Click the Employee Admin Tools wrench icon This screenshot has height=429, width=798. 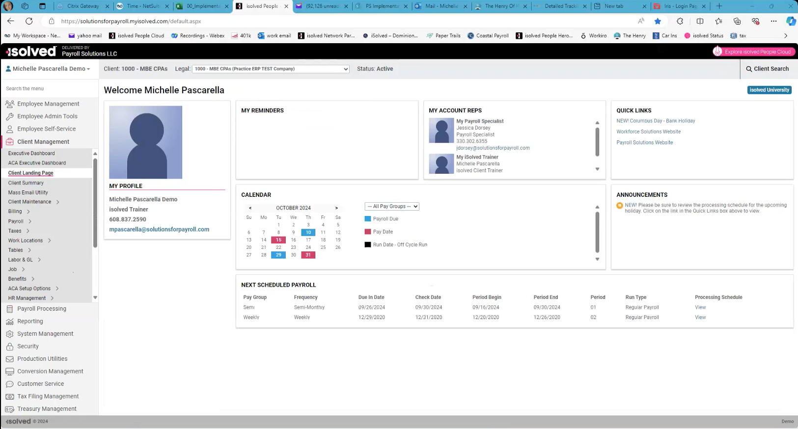pyautogui.click(x=10, y=116)
